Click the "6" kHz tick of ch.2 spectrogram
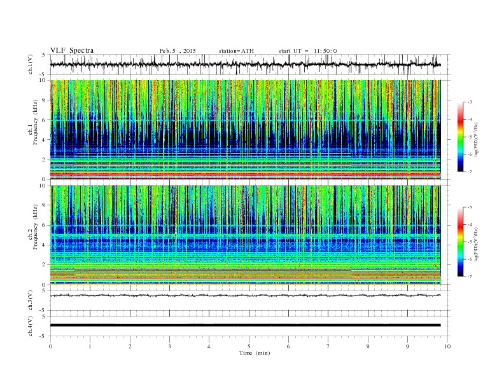This screenshot has height=389, width=504. pyautogui.click(x=44, y=225)
